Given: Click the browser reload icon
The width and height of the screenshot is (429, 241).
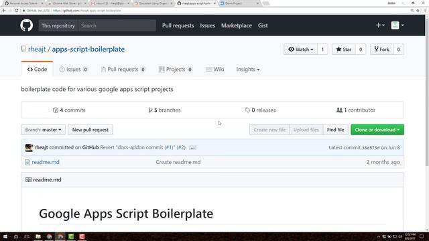Looking at the screenshot, I should [x=16, y=11].
